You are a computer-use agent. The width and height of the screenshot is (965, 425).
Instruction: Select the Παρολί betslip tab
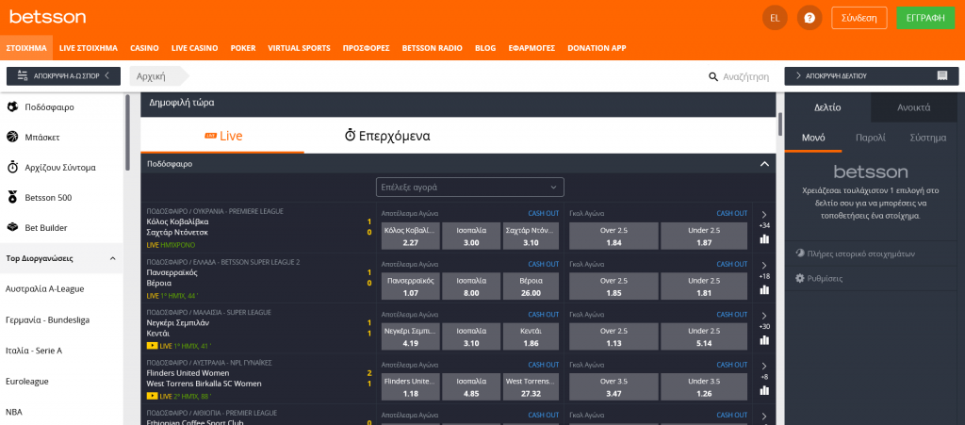pos(870,137)
